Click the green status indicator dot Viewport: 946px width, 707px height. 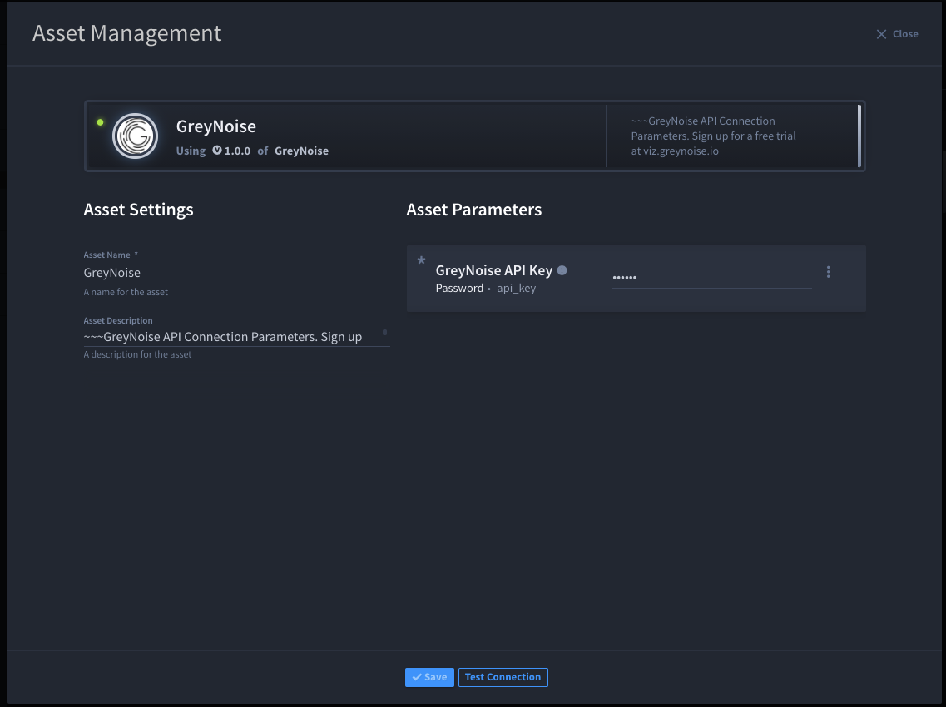click(100, 122)
